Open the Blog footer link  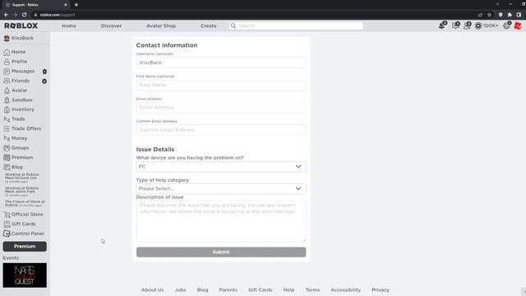pyautogui.click(x=202, y=289)
